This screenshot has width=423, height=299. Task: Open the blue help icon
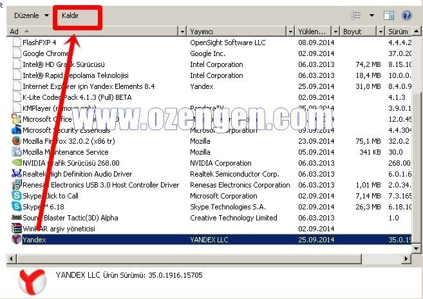click(406, 15)
